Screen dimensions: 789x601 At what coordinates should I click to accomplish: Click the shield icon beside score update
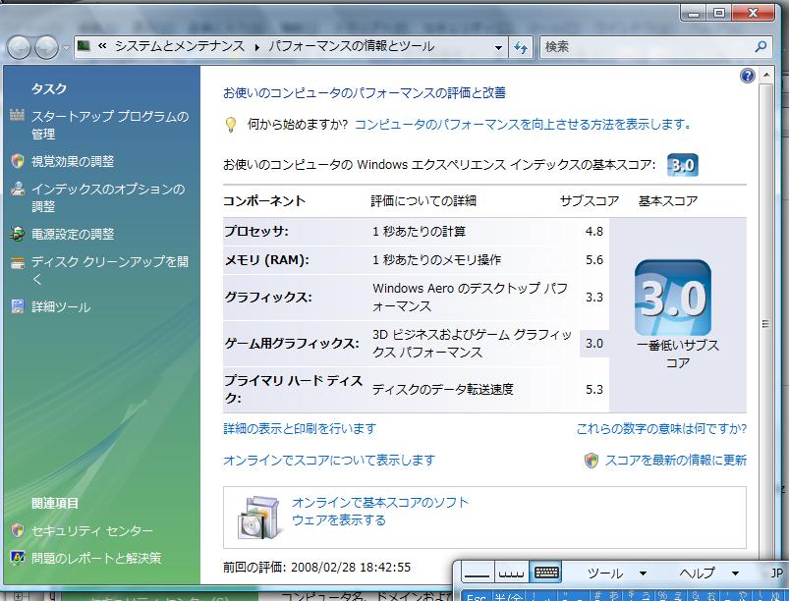(592, 461)
